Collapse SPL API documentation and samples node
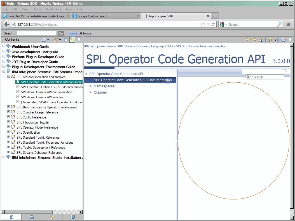The height and width of the screenshot is (221, 295). click(x=8, y=77)
